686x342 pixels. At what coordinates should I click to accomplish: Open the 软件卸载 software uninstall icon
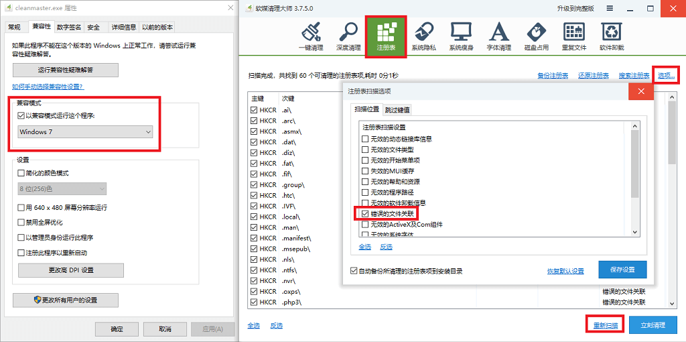[612, 37]
